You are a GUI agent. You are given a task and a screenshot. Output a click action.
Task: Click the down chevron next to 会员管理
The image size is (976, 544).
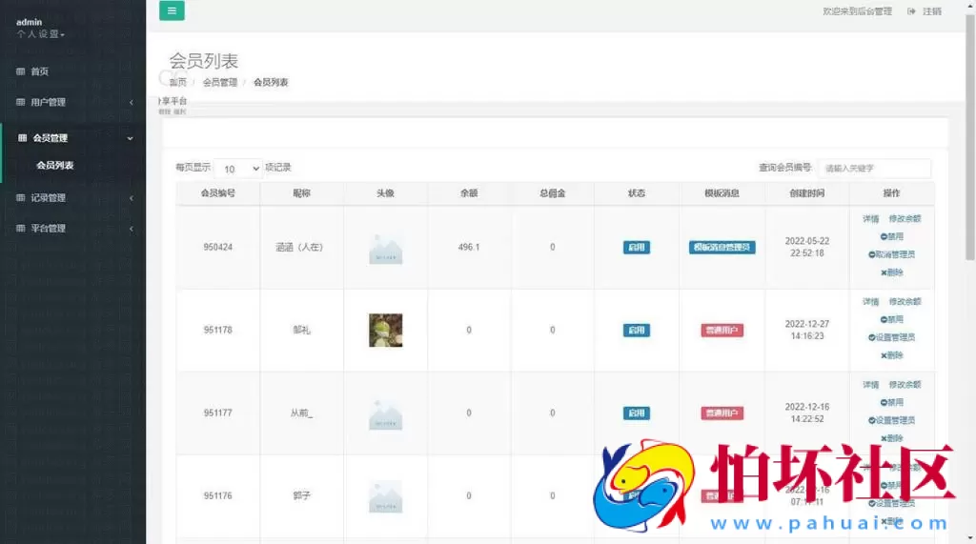(x=130, y=138)
